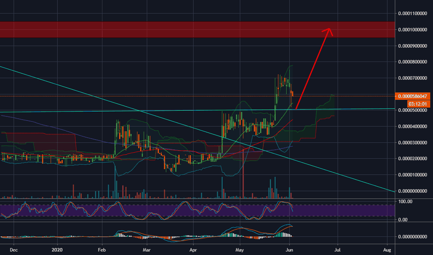
Task: Click the stochastic pane 0.00 scale label
Action: [x=403, y=219]
